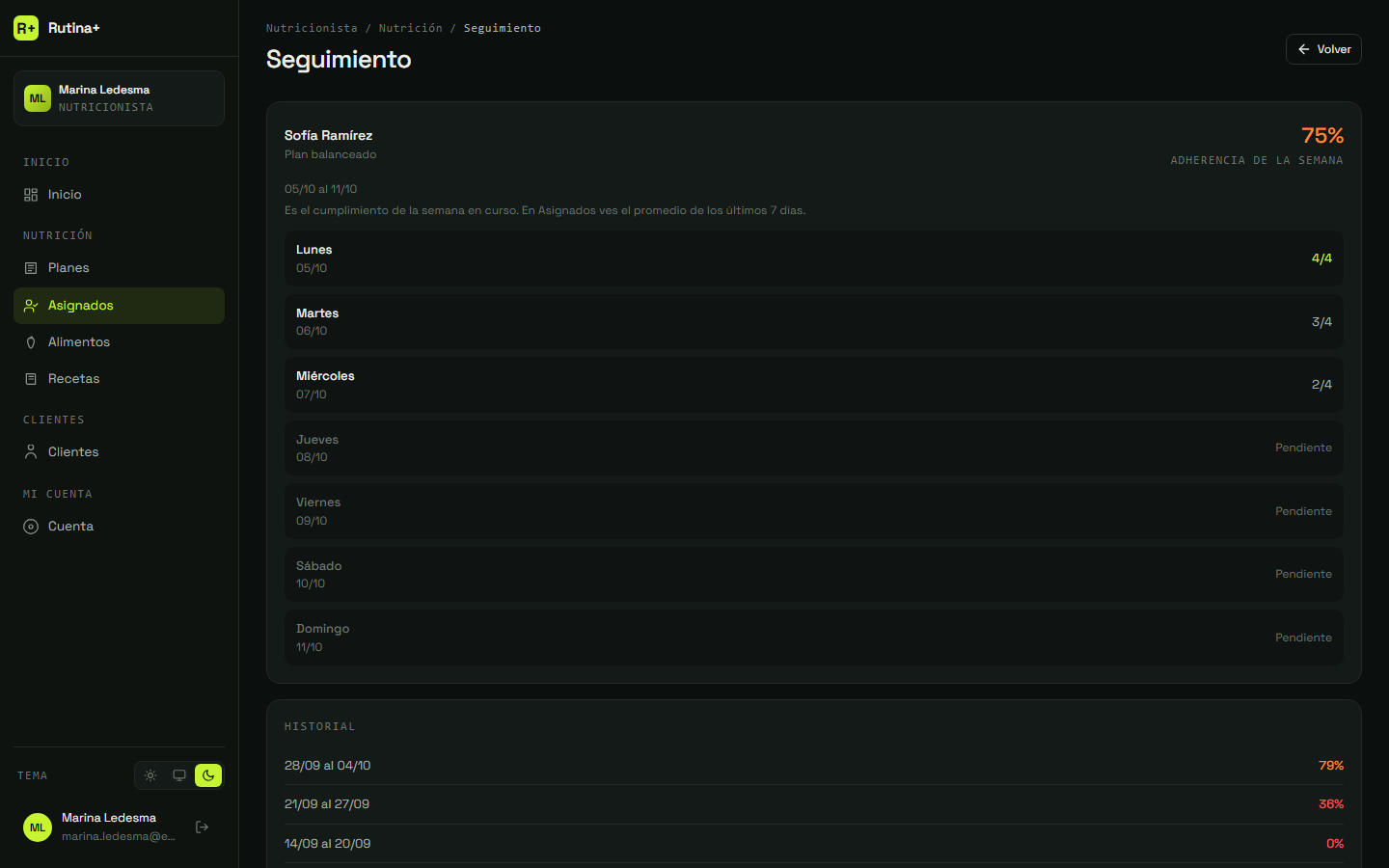The height and width of the screenshot is (868, 1389).
Task: Select dark theme moon toggle
Action: 208,775
